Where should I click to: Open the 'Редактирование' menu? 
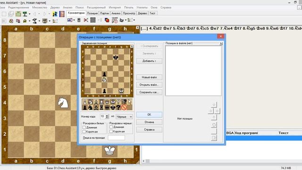pos(18,8)
